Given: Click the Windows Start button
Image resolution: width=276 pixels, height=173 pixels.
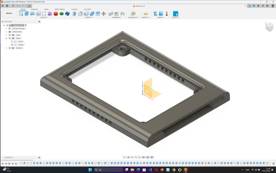Looking at the screenshot, I should click(90, 170).
